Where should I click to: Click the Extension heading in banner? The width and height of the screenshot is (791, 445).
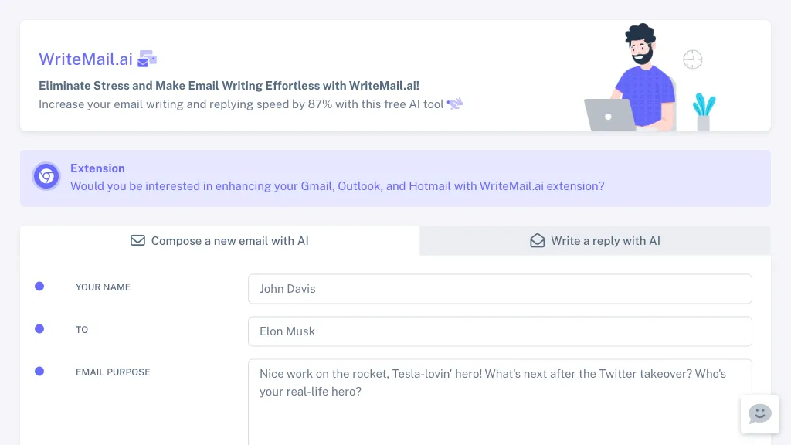click(97, 168)
